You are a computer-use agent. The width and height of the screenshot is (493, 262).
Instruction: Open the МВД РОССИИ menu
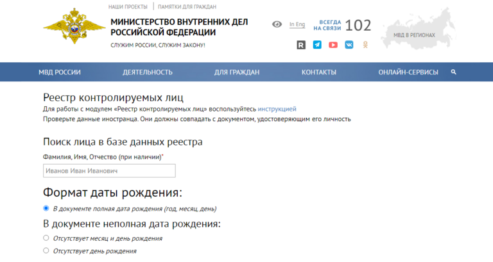click(60, 72)
